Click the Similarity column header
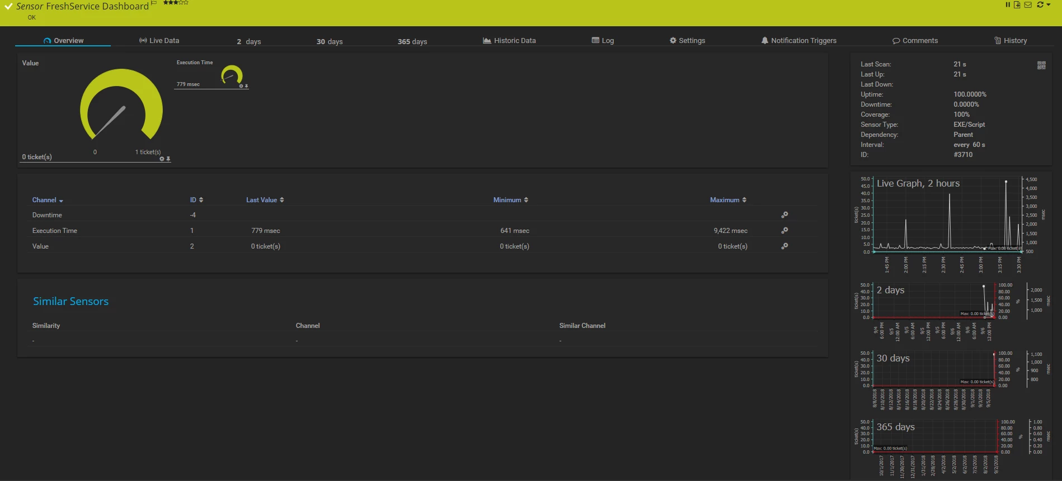The width and height of the screenshot is (1062, 481). point(46,326)
